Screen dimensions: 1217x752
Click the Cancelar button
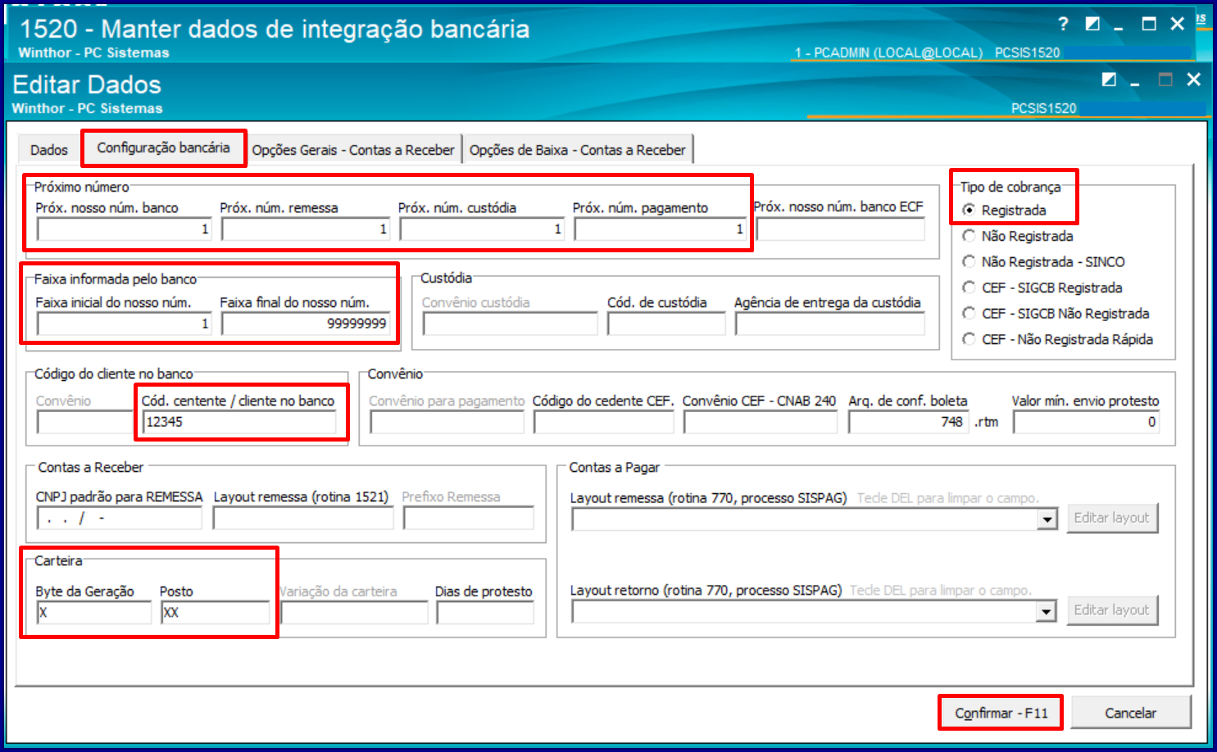click(x=1130, y=713)
